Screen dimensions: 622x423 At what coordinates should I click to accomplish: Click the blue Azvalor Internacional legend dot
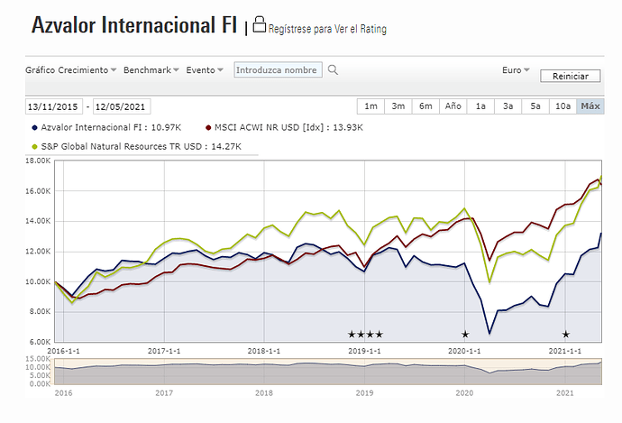pyautogui.click(x=34, y=128)
